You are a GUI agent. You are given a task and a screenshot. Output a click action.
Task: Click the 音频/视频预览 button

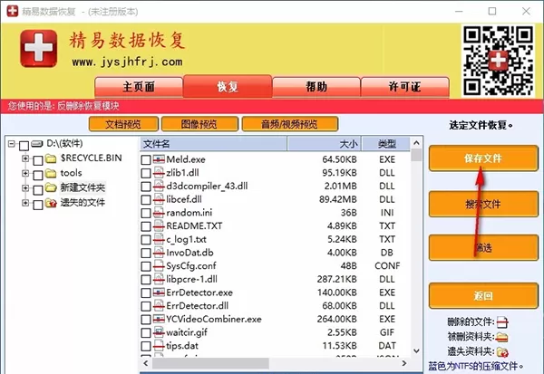[x=290, y=124]
